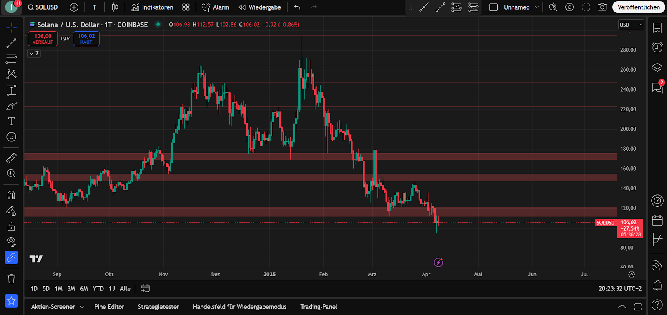Select the 1M time range
The width and height of the screenshot is (667, 315).
tap(58, 288)
